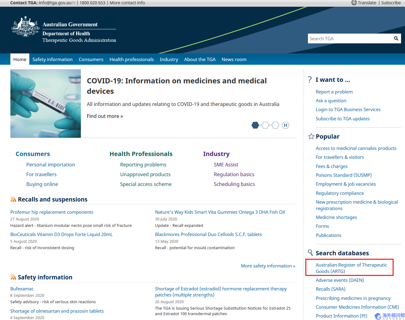Open Login to TGA Business Services
The width and height of the screenshot is (405, 320).
tap(348, 109)
